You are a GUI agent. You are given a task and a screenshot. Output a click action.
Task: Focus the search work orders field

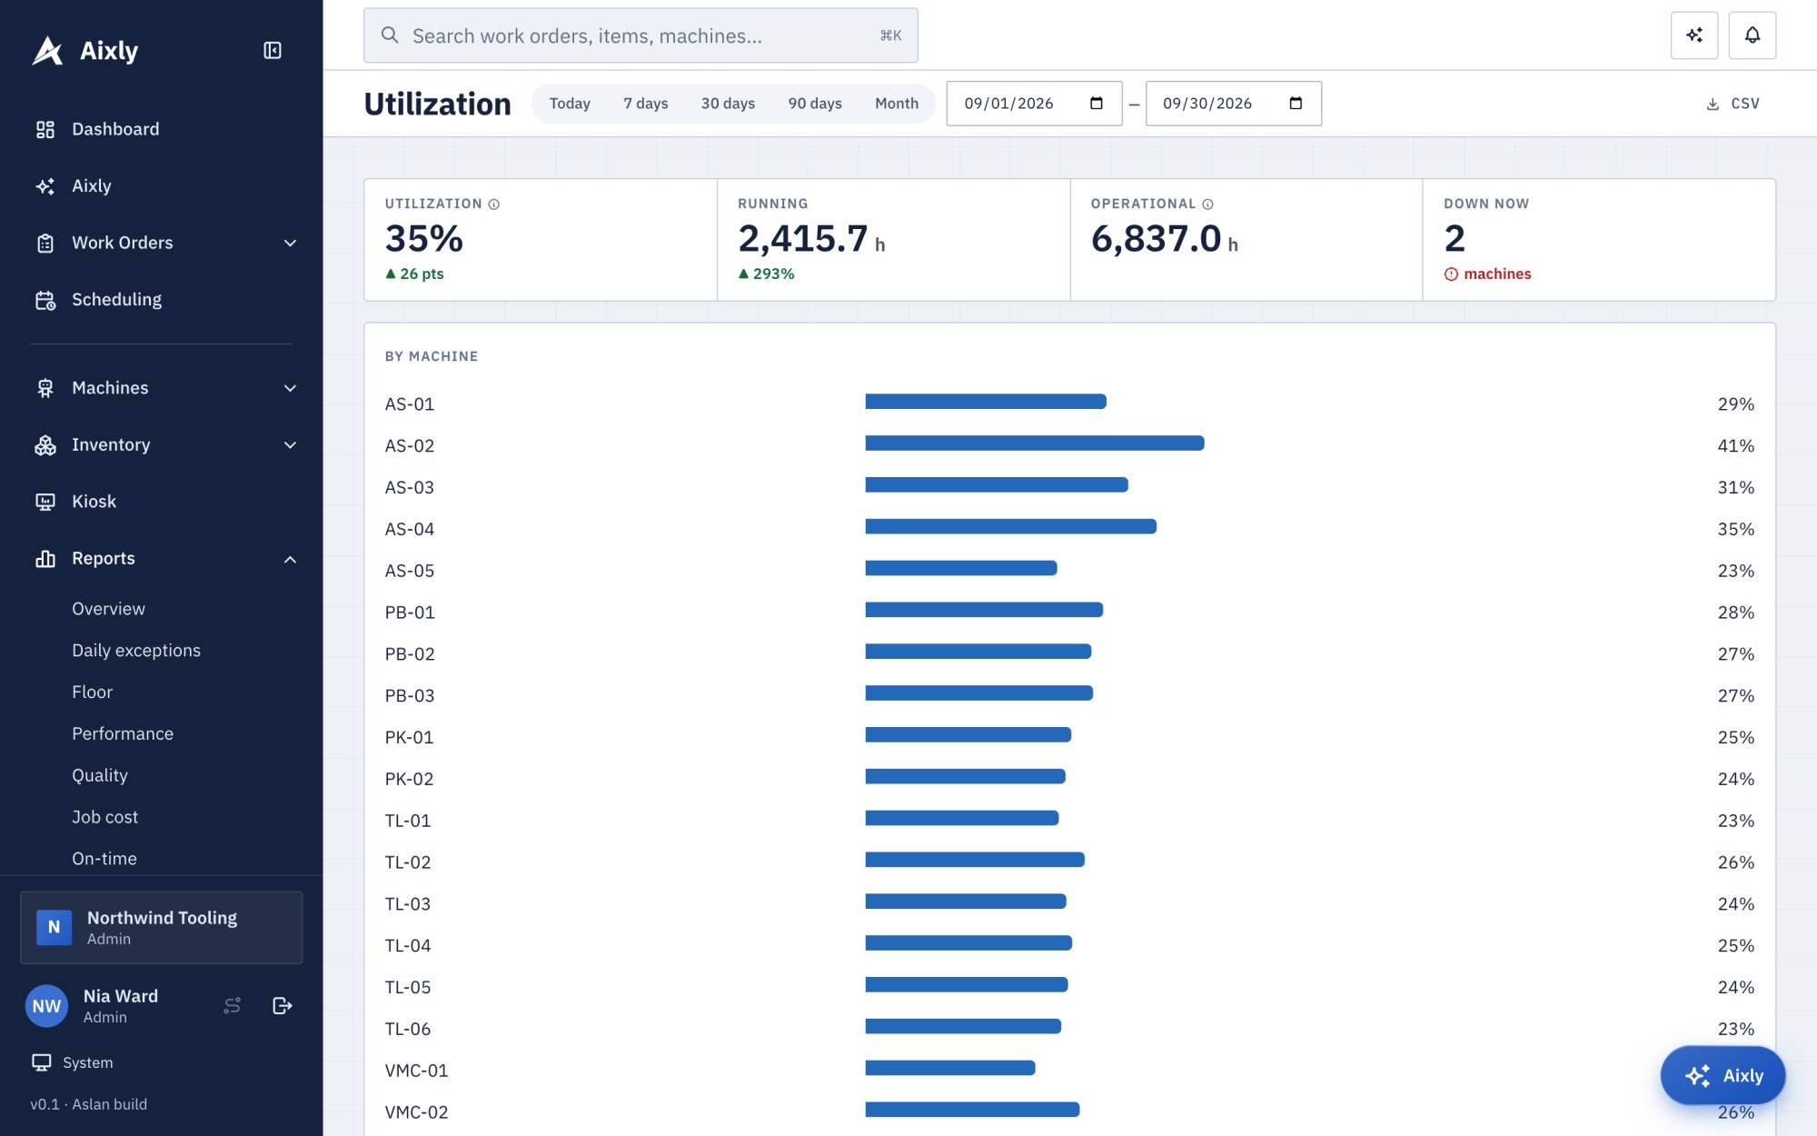(640, 35)
